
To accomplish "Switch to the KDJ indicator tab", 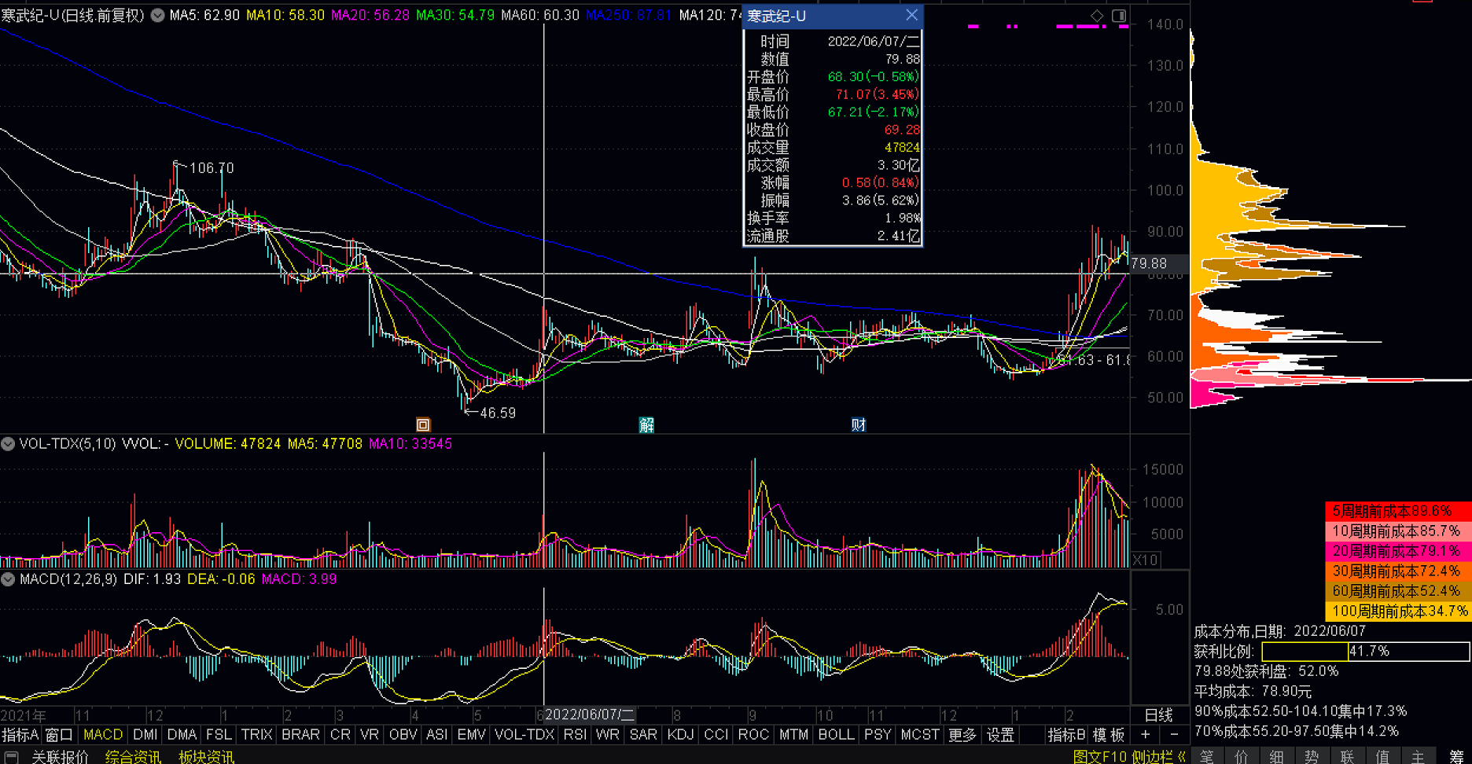I will 679,734.
